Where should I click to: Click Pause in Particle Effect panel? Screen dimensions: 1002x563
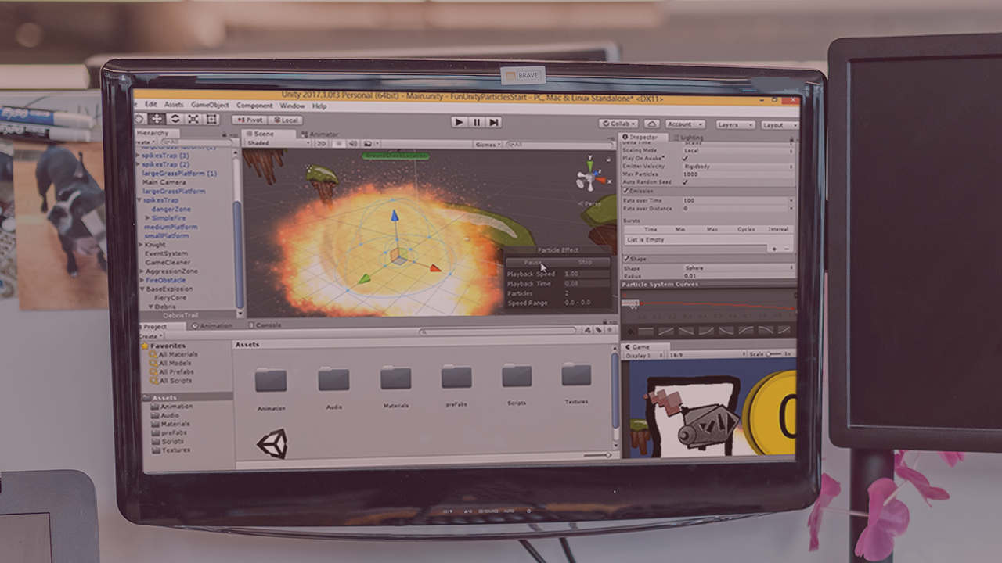click(x=532, y=263)
